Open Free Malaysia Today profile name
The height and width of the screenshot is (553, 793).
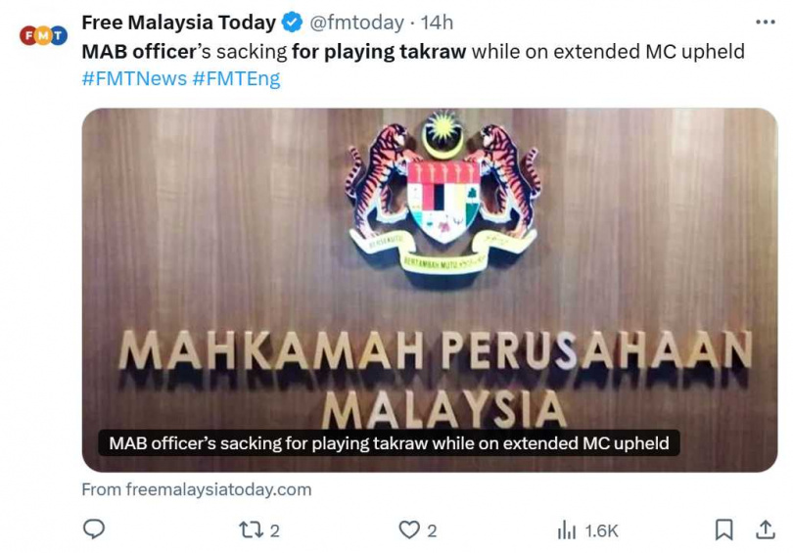[x=178, y=23]
